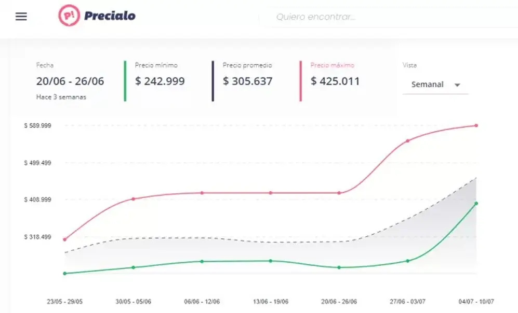
Task: Click max price point for 23/05 - 29/05
Action: click(x=65, y=239)
